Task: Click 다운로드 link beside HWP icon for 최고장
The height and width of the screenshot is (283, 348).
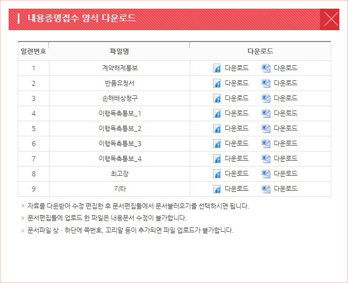Action: (x=237, y=174)
